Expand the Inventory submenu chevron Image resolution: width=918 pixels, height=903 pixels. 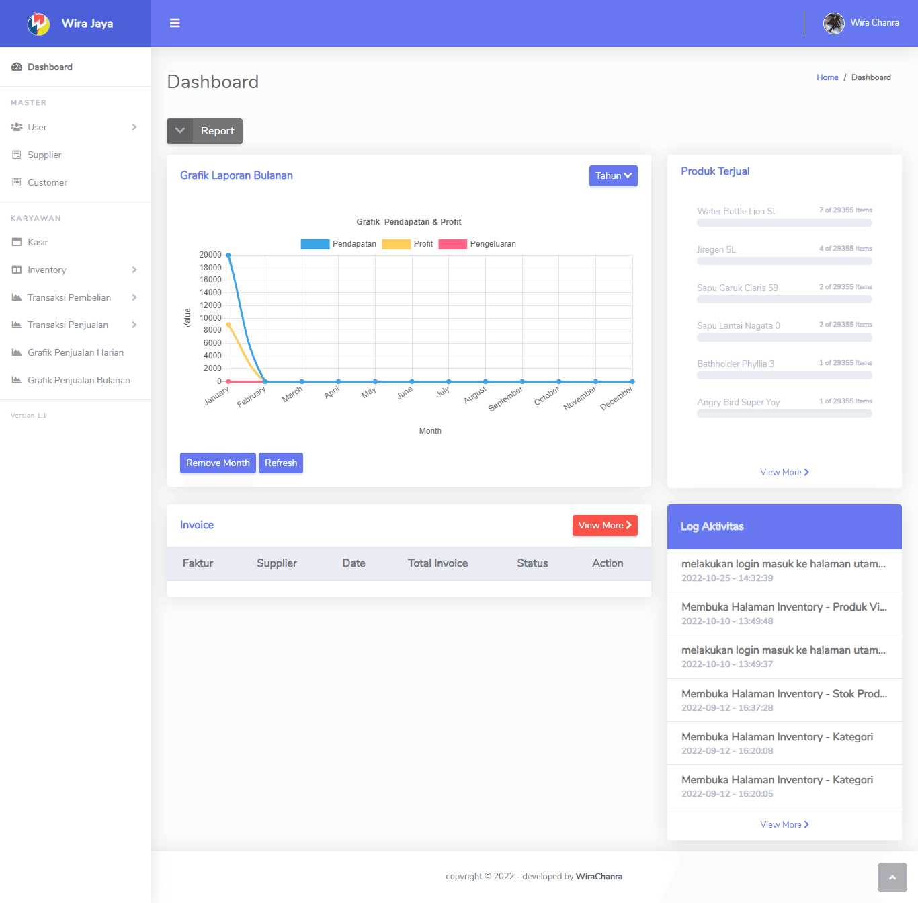tap(134, 270)
